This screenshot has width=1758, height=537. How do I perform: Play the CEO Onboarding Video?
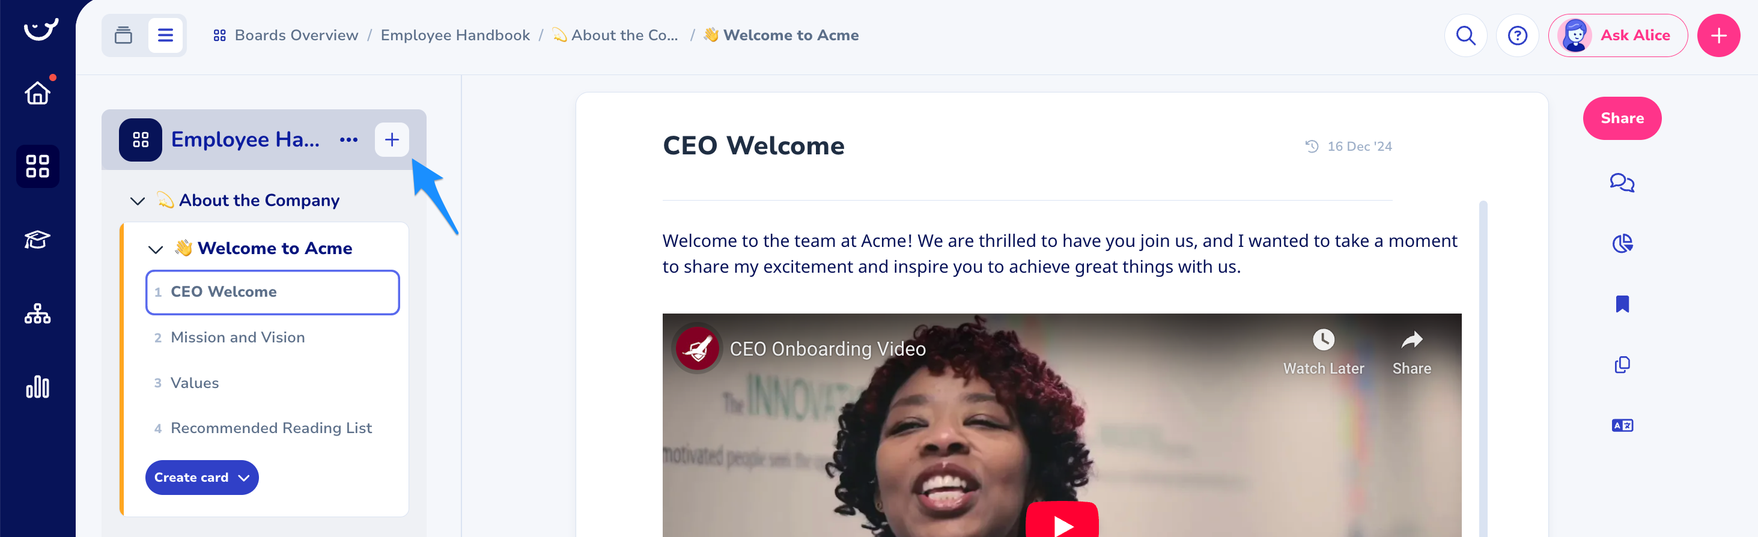1061,524
